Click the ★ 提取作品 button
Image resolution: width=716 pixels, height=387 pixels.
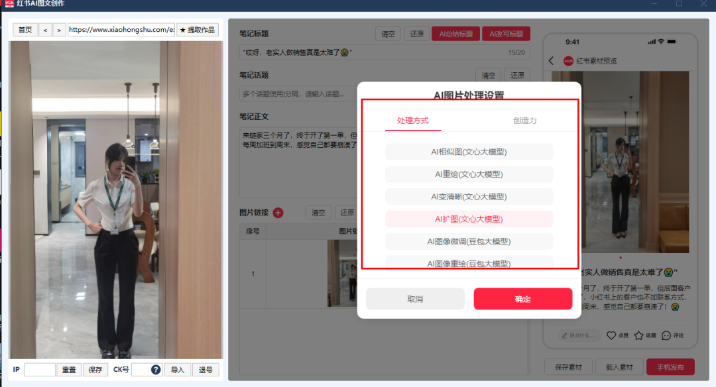[x=198, y=30]
